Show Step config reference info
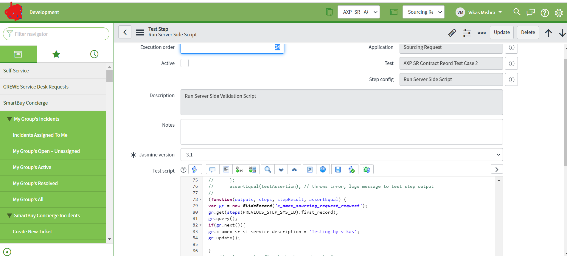567x256 pixels. [x=511, y=79]
